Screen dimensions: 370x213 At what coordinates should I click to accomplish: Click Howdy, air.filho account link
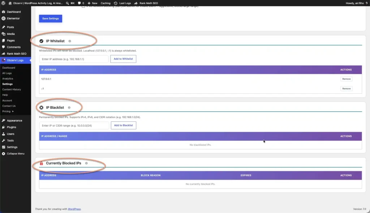pos(355,3)
